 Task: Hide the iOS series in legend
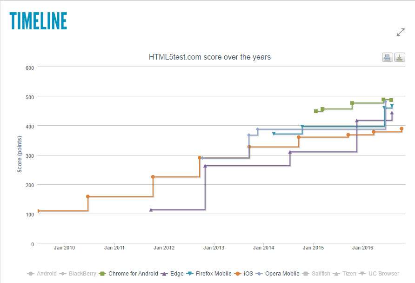tap(245, 274)
